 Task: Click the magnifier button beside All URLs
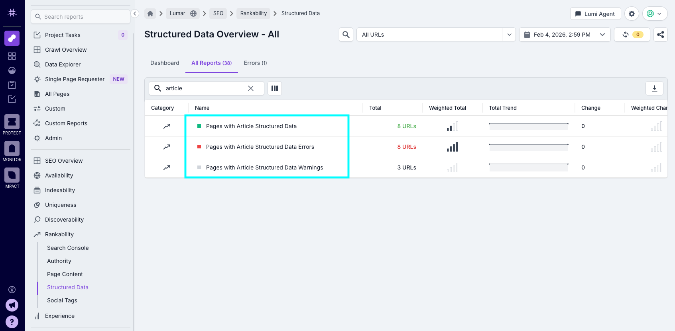pyautogui.click(x=346, y=35)
